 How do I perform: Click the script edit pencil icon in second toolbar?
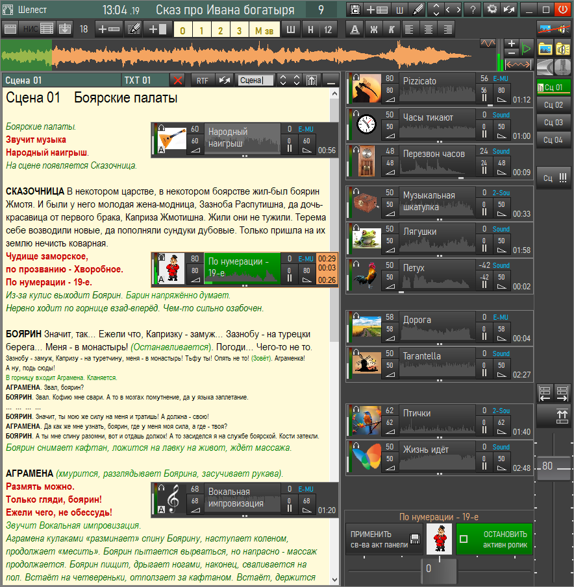tap(133, 29)
